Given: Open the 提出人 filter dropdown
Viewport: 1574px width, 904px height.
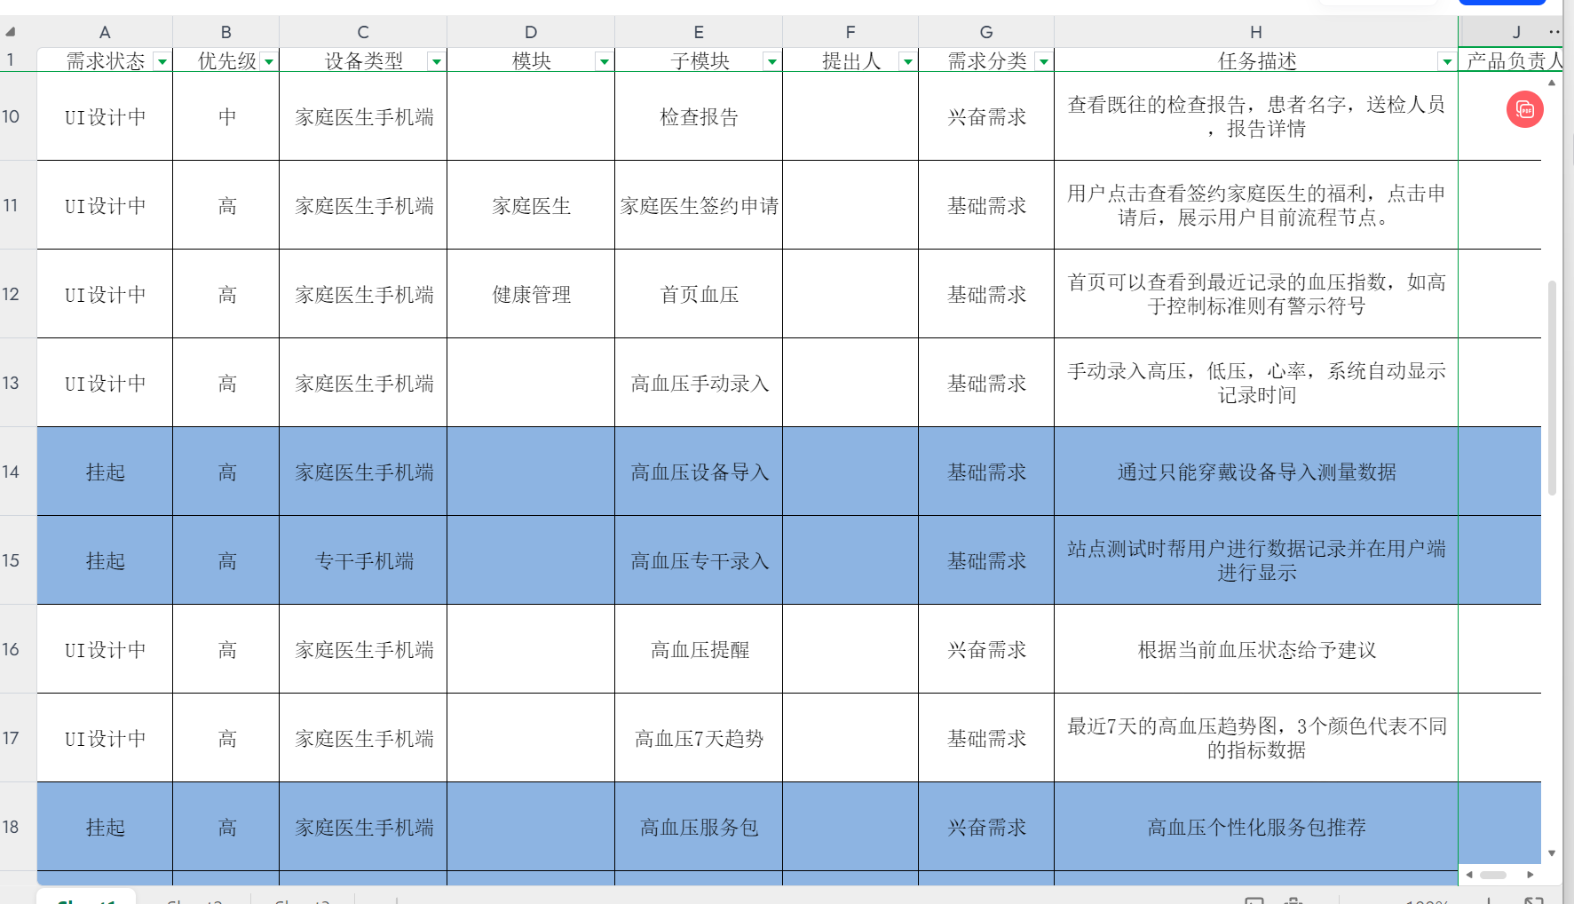Looking at the screenshot, I should point(908,61).
